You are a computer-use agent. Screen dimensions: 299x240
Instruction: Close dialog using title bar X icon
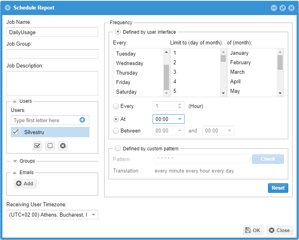coord(291,8)
